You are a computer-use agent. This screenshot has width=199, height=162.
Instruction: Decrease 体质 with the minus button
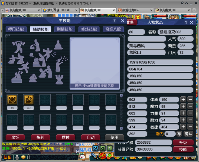190,99
